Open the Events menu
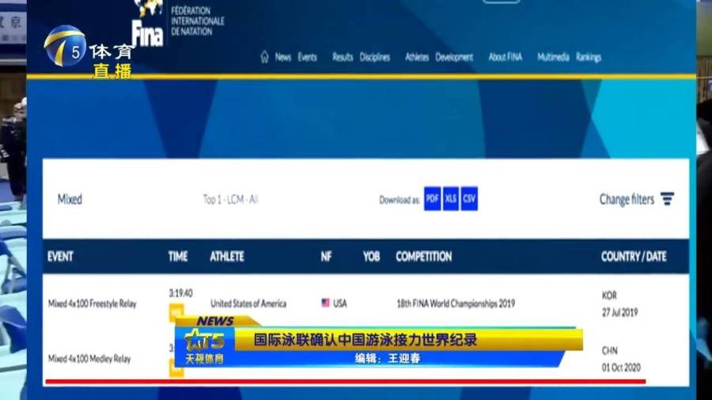The width and height of the screenshot is (712, 400). (308, 57)
